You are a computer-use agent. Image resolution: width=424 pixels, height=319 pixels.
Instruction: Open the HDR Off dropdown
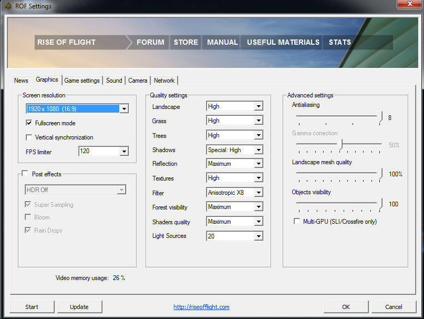point(76,190)
